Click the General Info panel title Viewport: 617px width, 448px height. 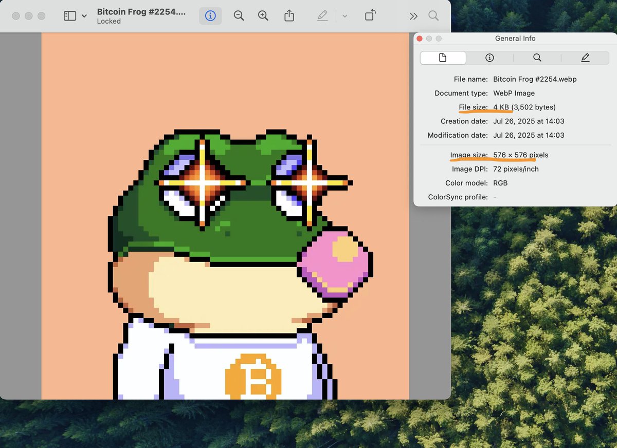(x=515, y=39)
